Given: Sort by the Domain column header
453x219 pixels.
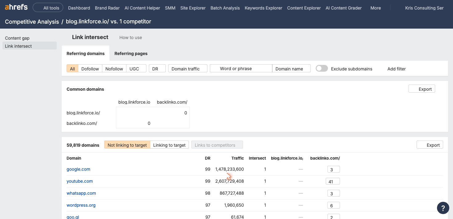Looking at the screenshot, I should coord(74,158).
